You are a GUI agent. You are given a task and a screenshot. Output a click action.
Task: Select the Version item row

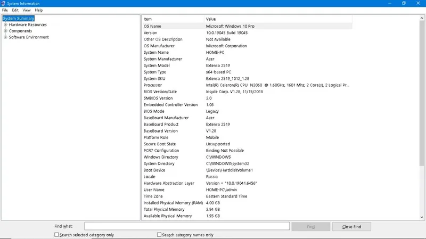coord(151,33)
